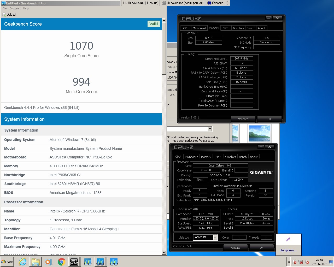Open About tab in the Celeron CPU-Z window

(254, 157)
